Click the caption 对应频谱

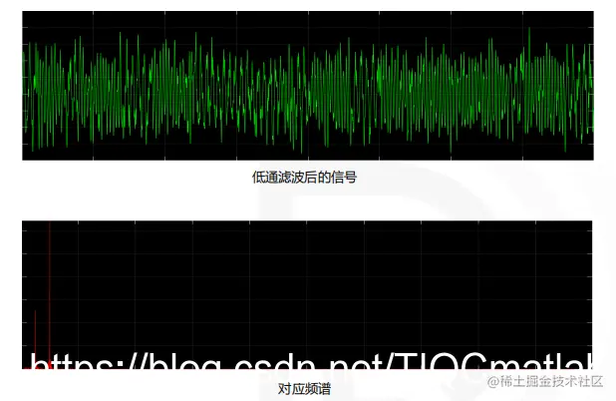point(304,389)
